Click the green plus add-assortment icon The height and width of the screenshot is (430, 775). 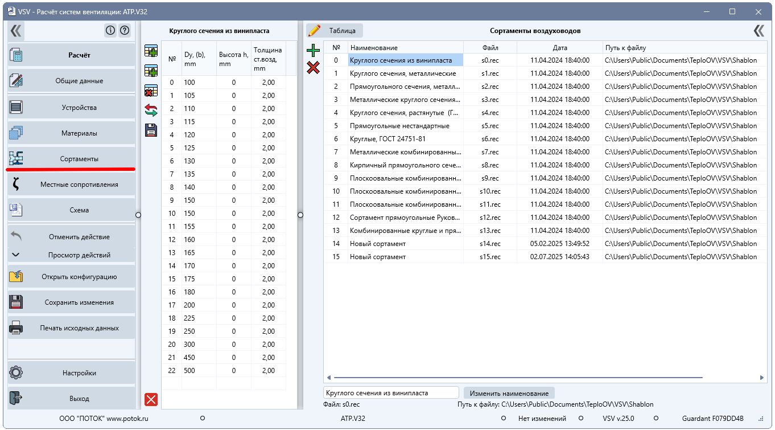pyautogui.click(x=313, y=51)
